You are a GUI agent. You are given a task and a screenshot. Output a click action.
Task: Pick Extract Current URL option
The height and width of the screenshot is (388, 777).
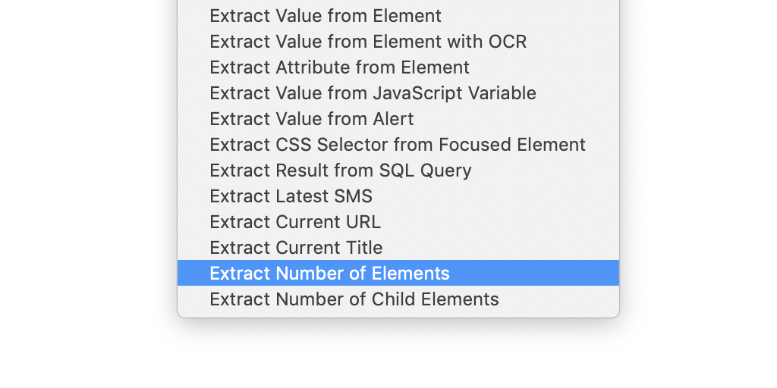click(x=398, y=222)
